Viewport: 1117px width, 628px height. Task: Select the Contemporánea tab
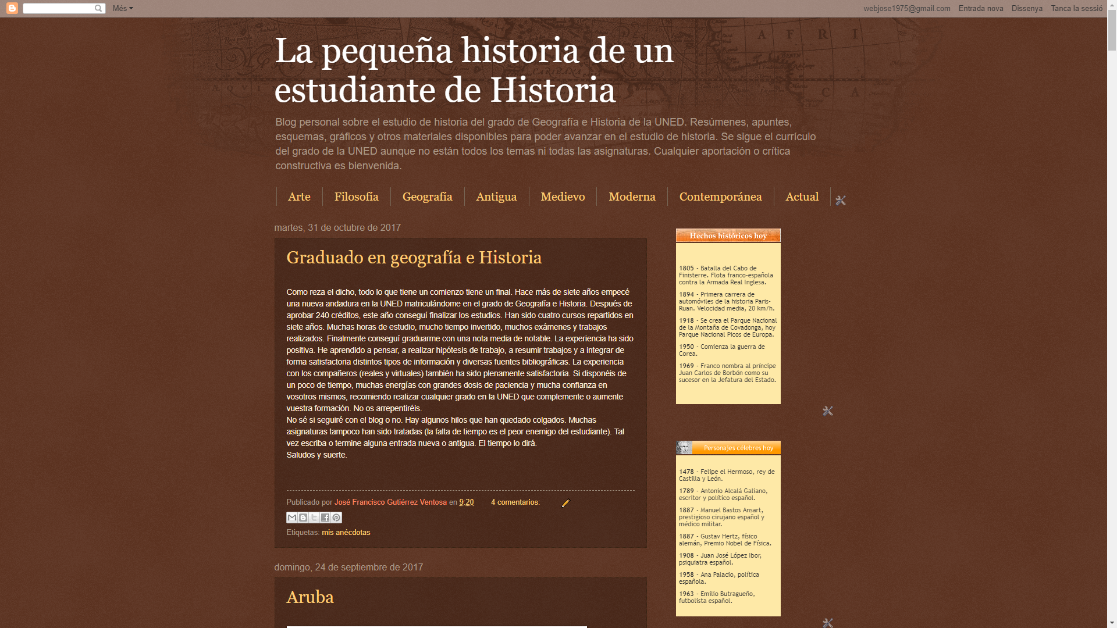tap(720, 197)
